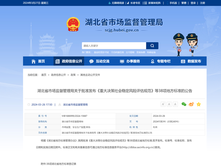Click the 手机版 link in top bar
This screenshot has width=221, height=166.
click(x=173, y=3)
